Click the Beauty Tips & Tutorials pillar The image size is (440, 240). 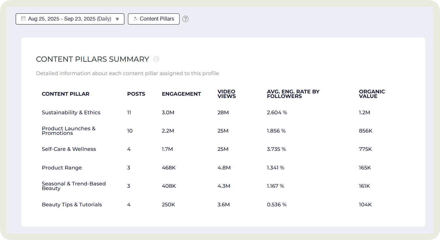click(x=72, y=204)
